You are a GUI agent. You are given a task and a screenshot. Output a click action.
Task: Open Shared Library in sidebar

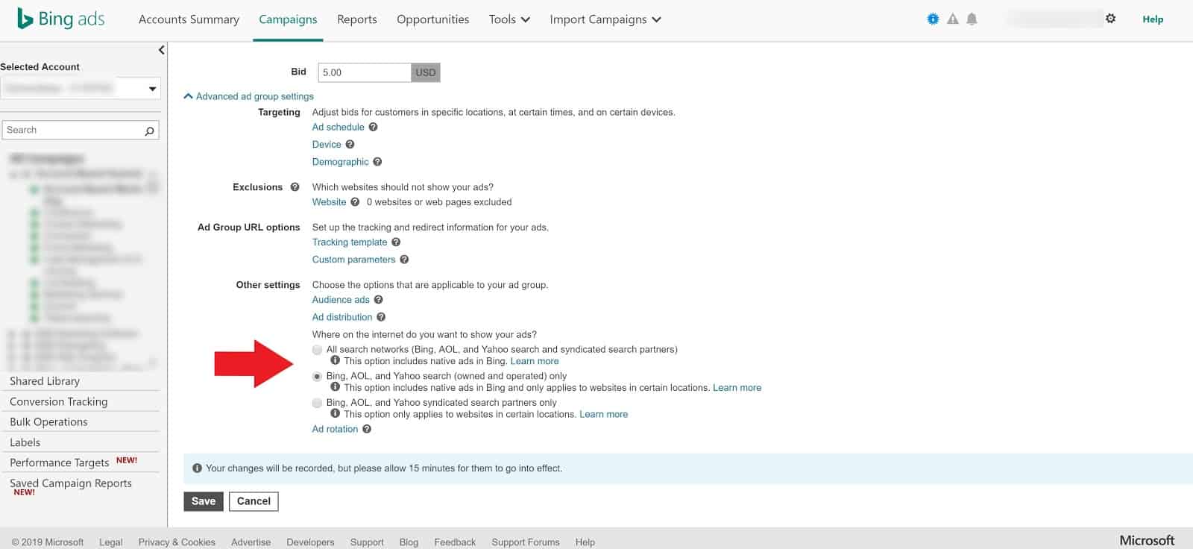pyautogui.click(x=45, y=381)
